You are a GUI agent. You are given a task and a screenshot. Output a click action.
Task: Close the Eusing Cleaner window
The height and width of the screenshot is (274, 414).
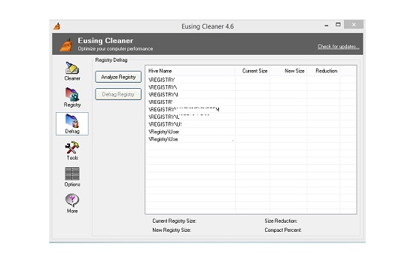[354, 25]
